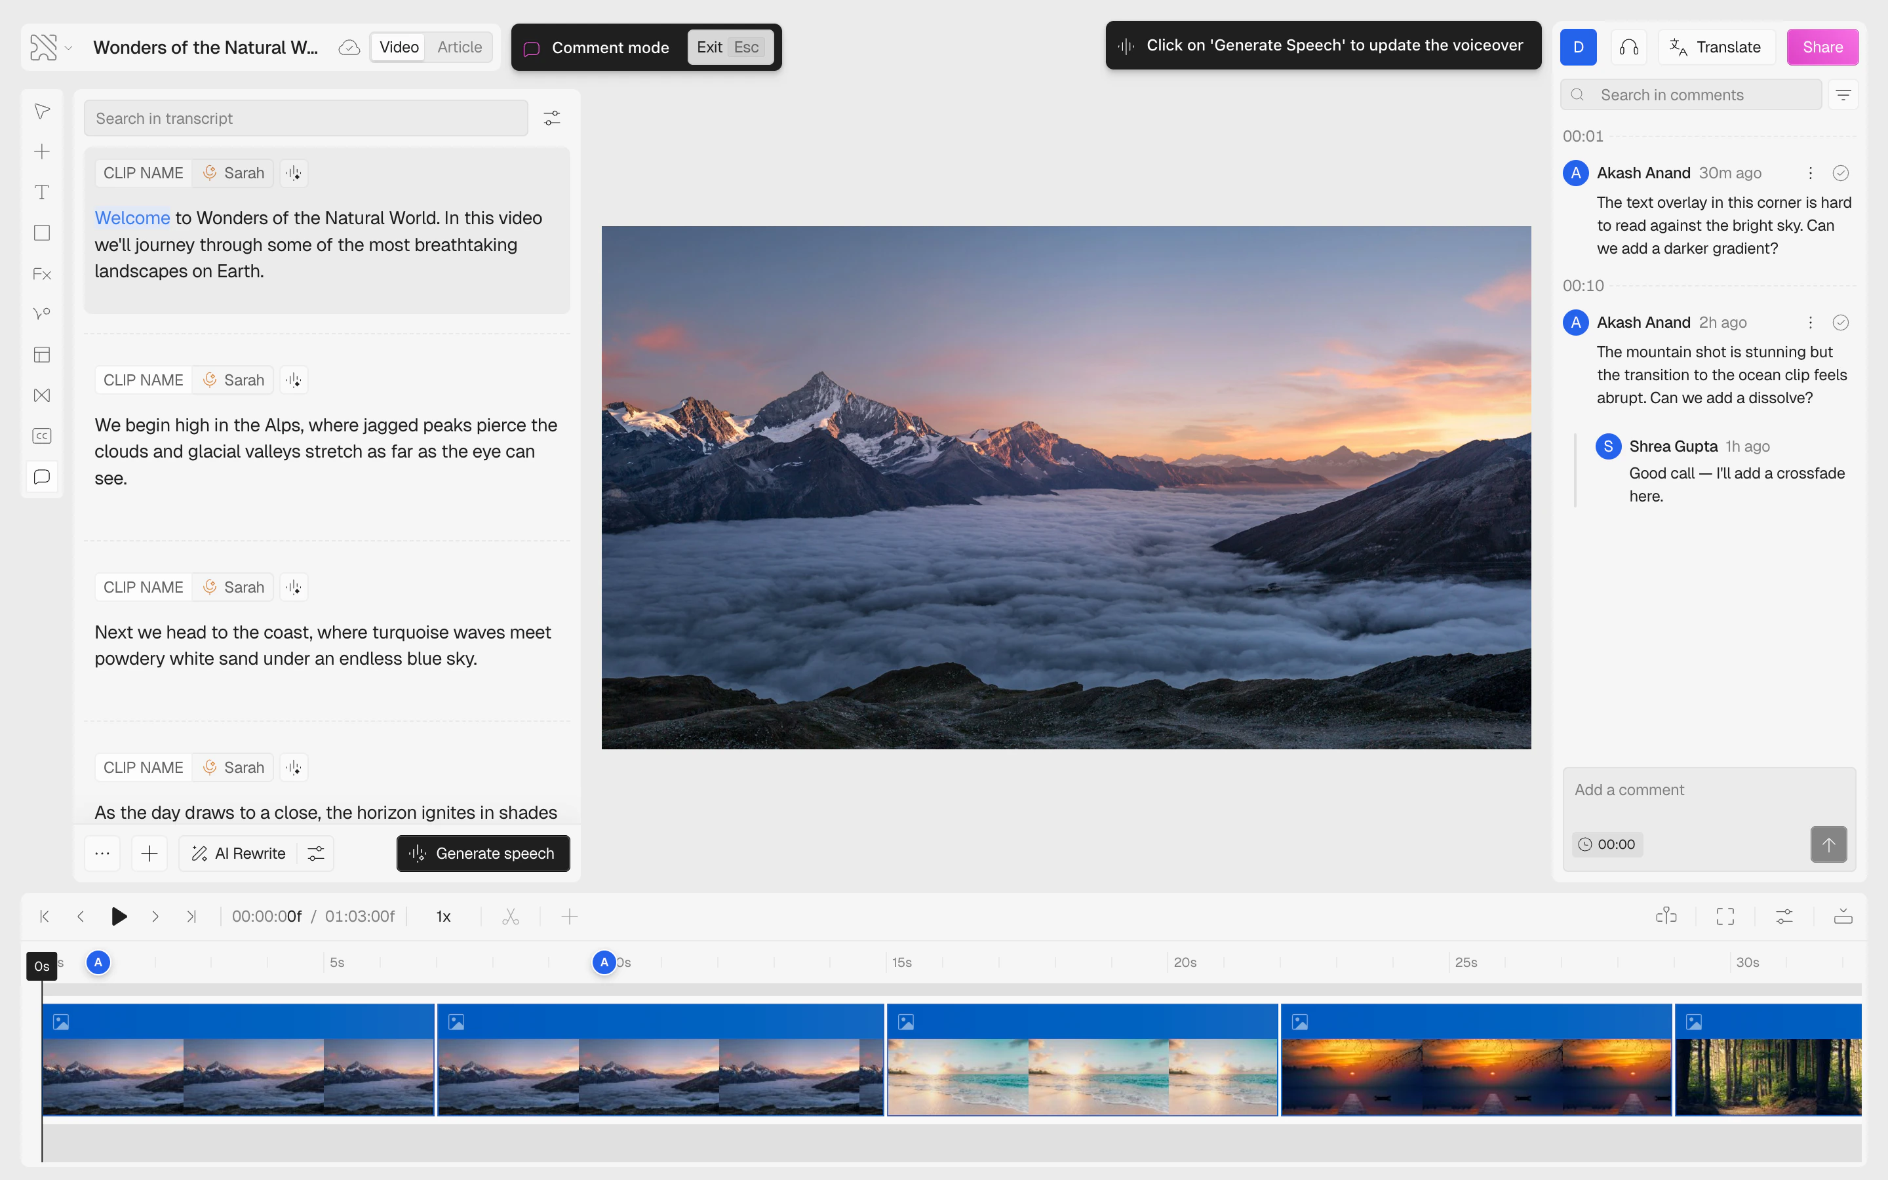The image size is (1888, 1180).
Task: Click Generate speech button
Action: [483, 853]
